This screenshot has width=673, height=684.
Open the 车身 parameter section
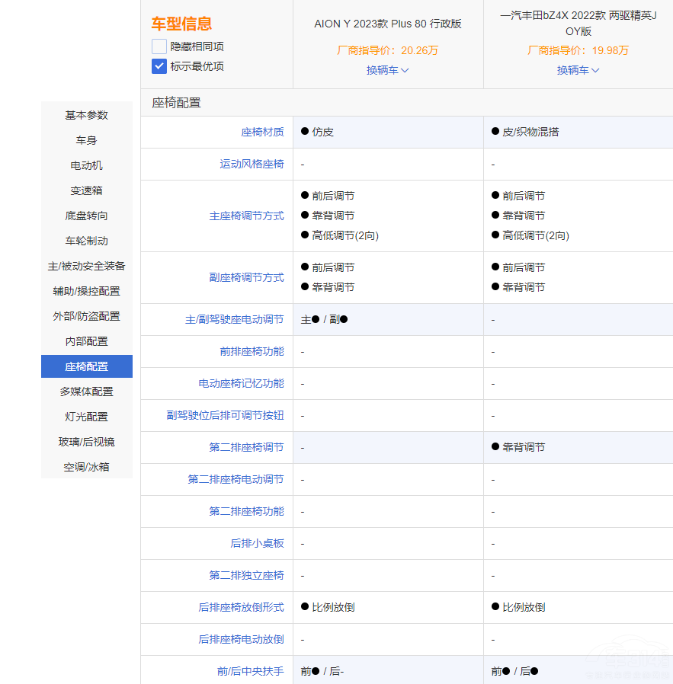[x=86, y=140]
